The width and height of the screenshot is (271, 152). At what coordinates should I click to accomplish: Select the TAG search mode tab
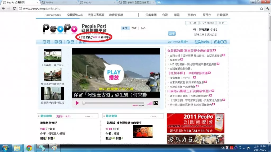point(143,28)
